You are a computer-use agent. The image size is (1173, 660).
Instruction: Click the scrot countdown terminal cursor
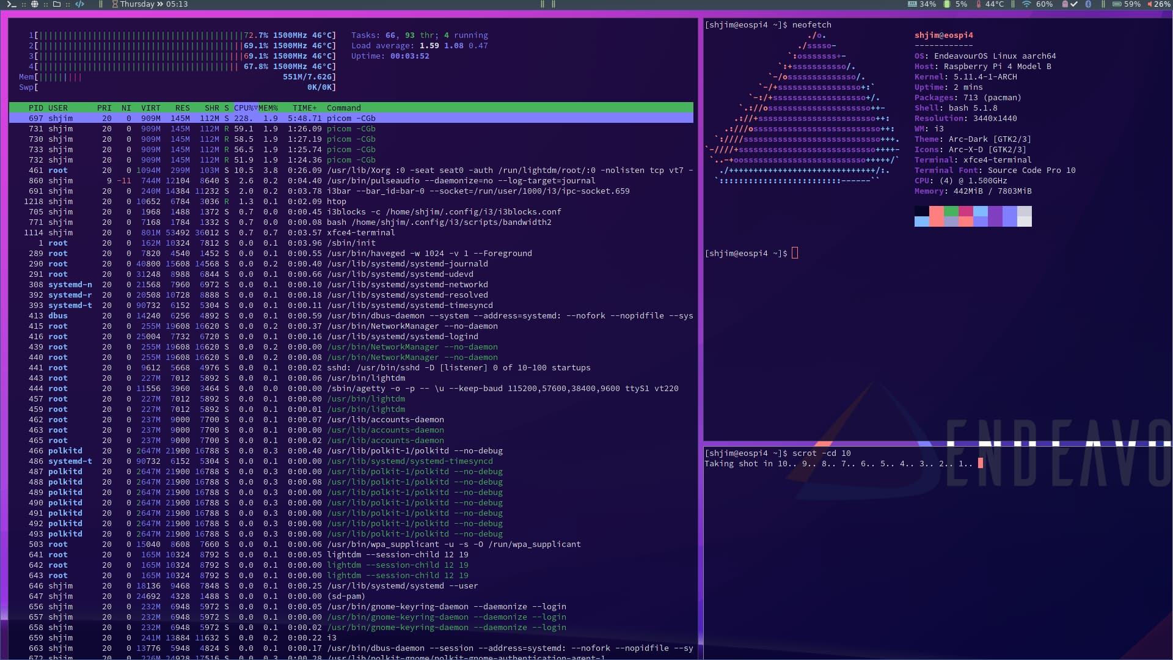981,464
